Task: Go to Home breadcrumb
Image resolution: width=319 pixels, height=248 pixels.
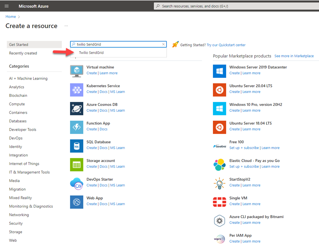Action: click(x=11, y=16)
